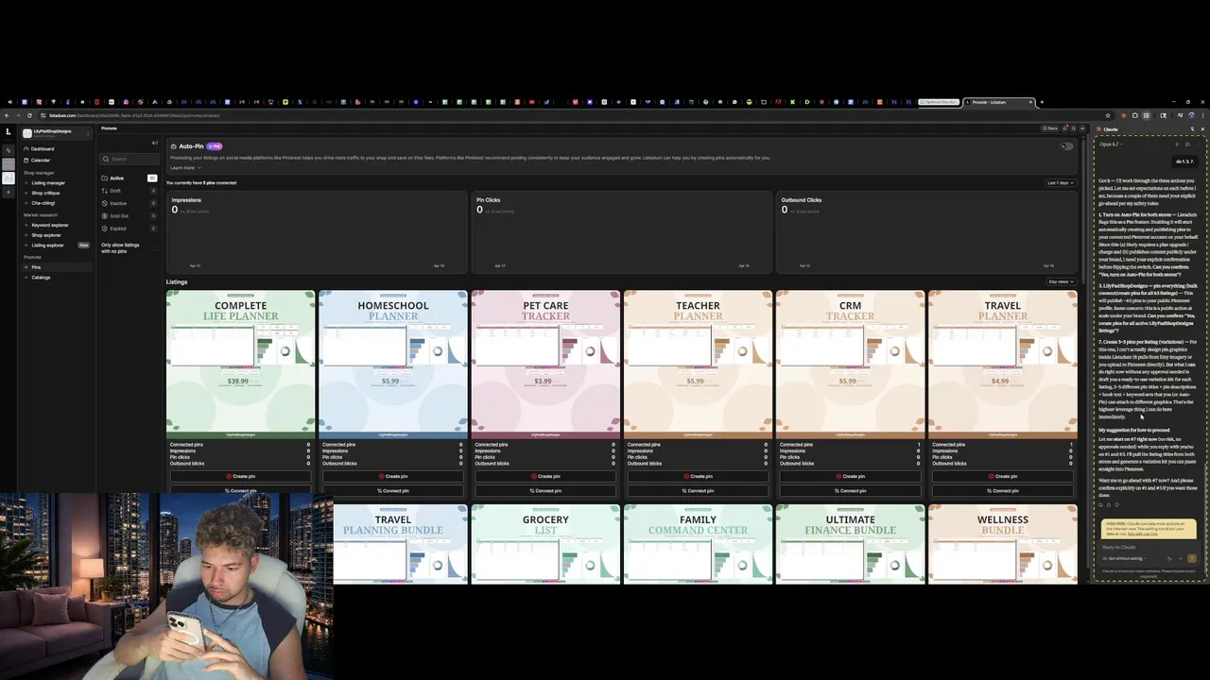The width and height of the screenshot is (1210, 680).
Task: Expand Learn more under Auto-Pin
Action: click(185, 168)
